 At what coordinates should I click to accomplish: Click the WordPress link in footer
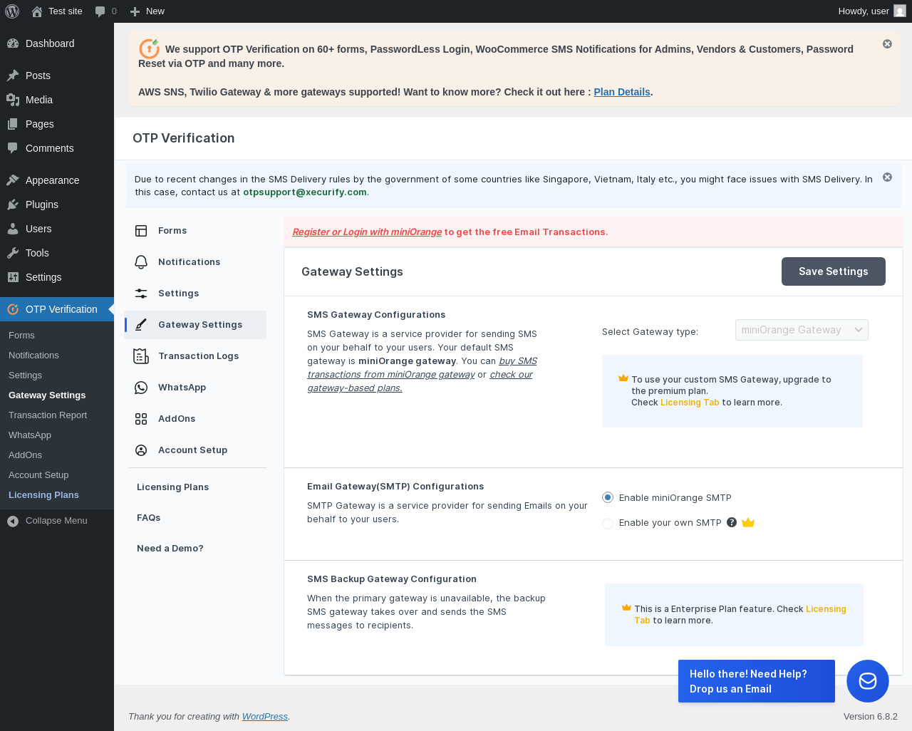[265, 717]
